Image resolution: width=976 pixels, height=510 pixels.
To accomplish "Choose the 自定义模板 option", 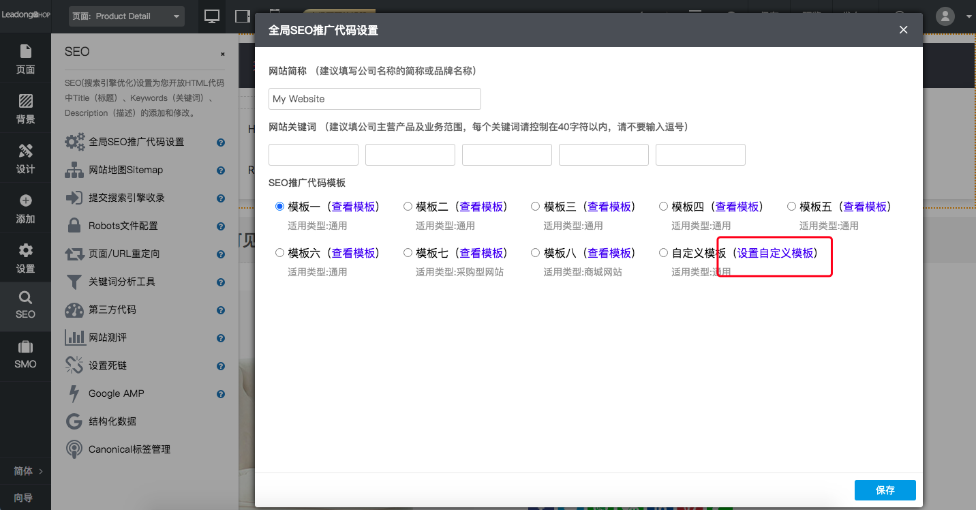I will [x=663, y=252].
